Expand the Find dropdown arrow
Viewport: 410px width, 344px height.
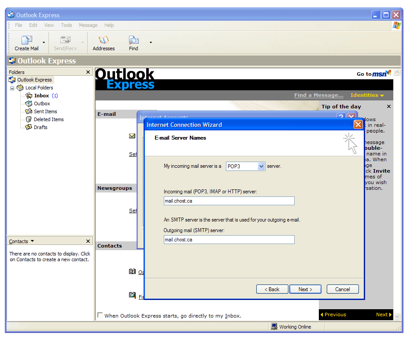tap(151, 42)
